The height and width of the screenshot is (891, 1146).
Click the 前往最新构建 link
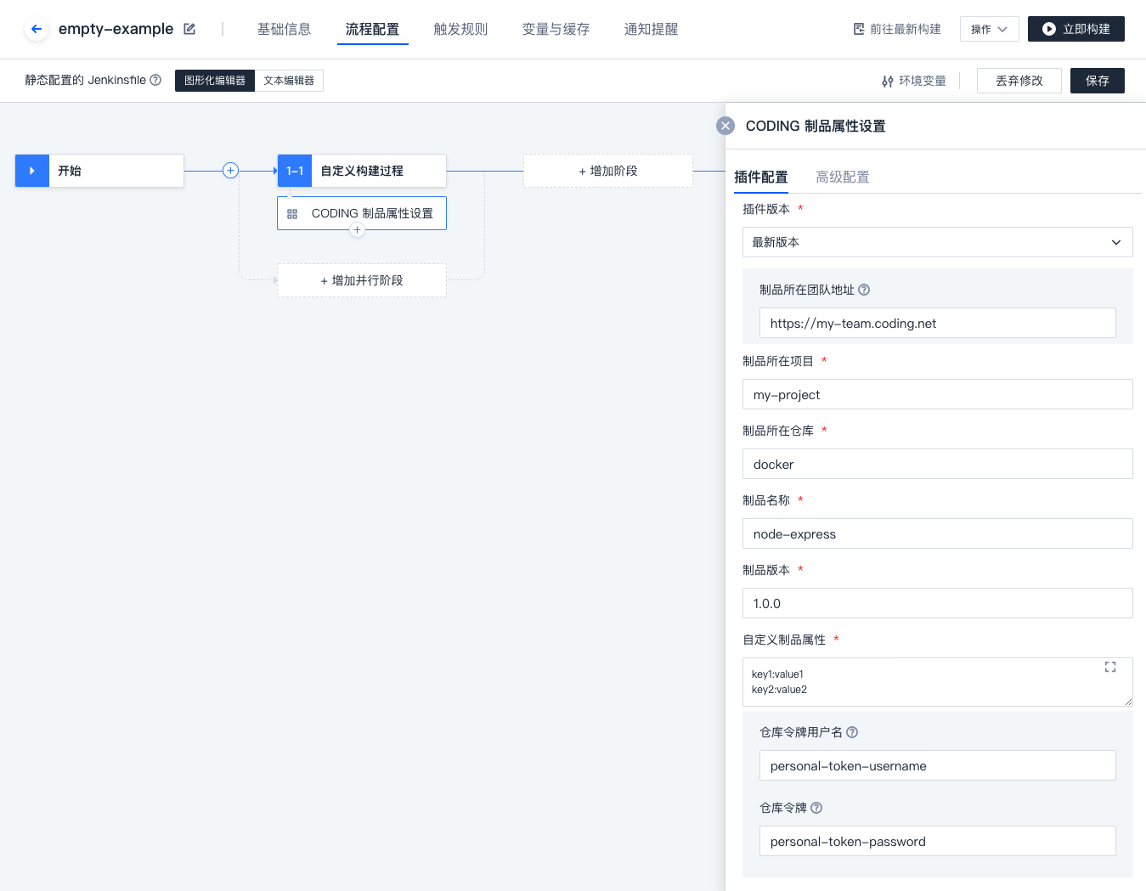coord(897,29)
